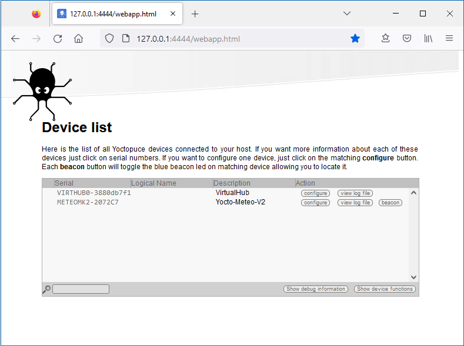Screen dimensions: 464x346
Task: Configure the VirtualHub device
Action: pyautogui.click(x=315, y=193)
